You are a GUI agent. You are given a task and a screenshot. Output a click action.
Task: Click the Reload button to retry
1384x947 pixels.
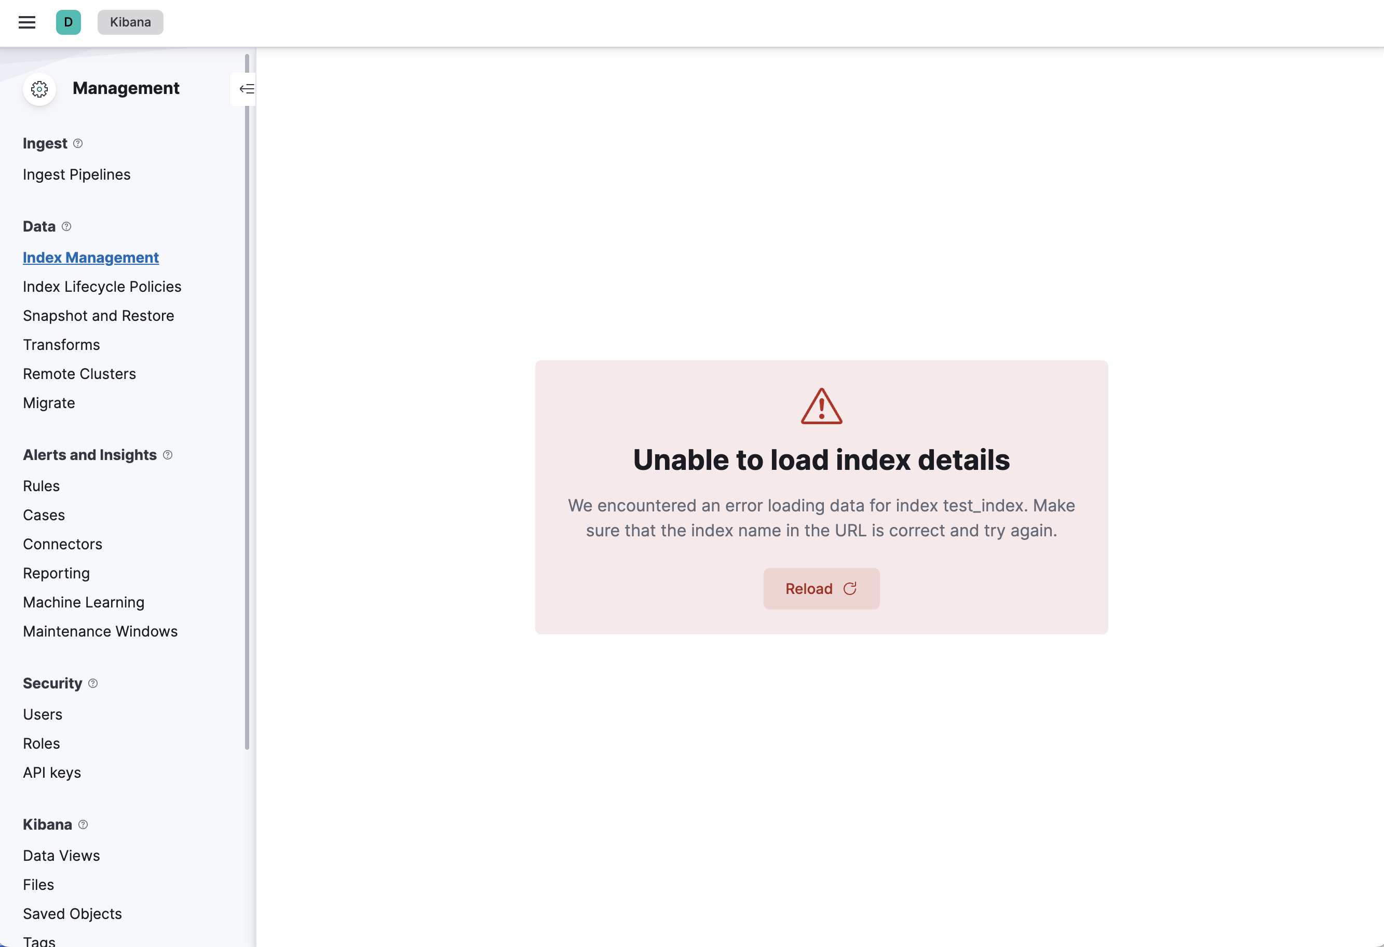(x=821, y=588)
